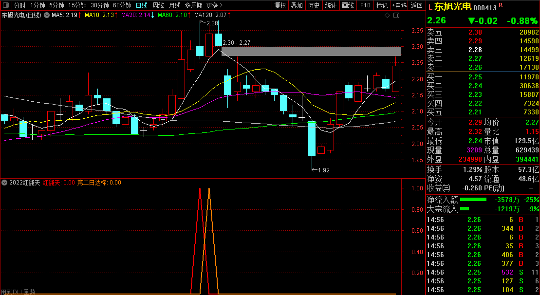Open F10 company information

tap(365, 5)
